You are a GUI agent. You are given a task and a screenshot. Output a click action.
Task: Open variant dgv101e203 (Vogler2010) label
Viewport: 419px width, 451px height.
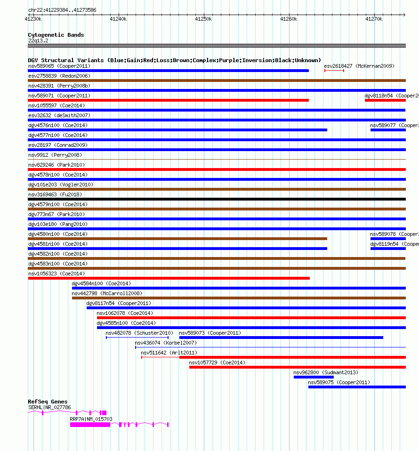click(61, 185)
